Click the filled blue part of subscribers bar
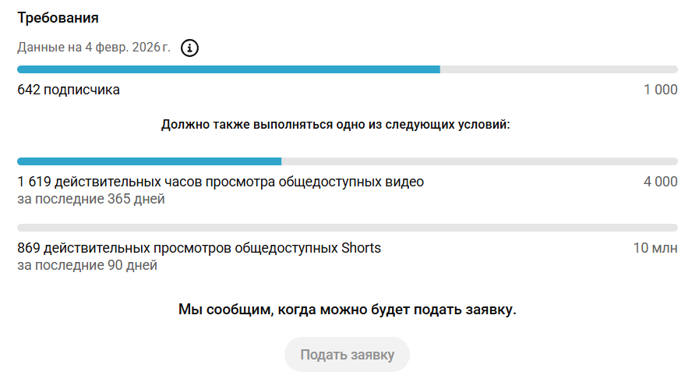699x386 pixels. [x=226, y=69]
